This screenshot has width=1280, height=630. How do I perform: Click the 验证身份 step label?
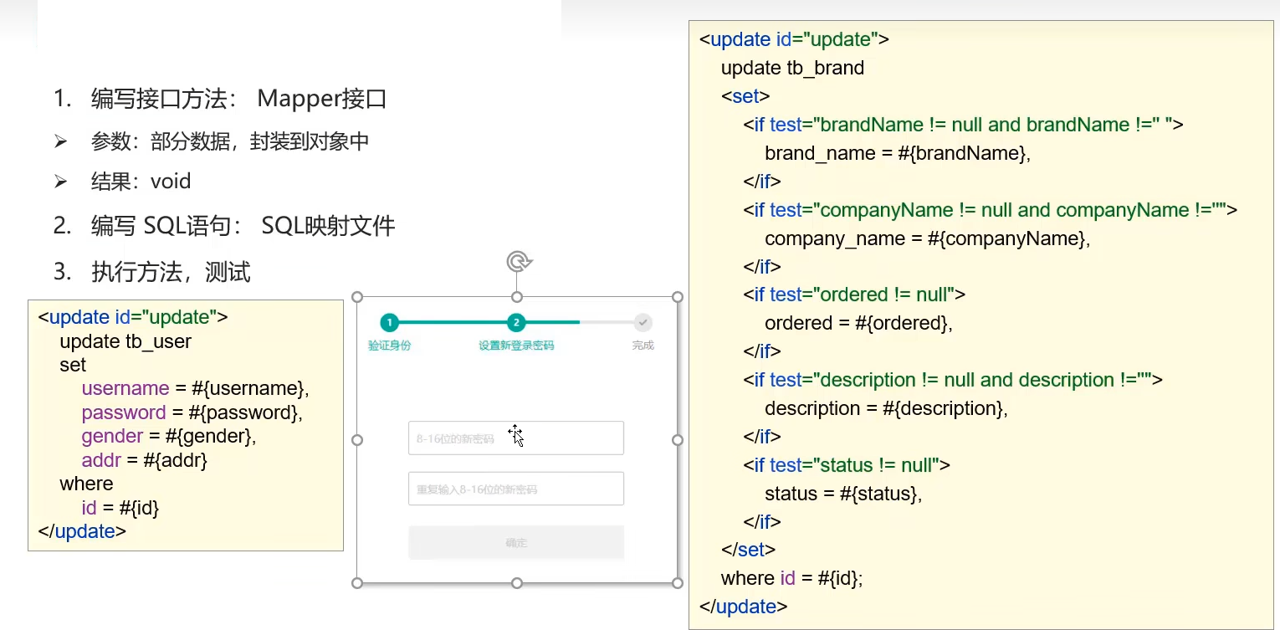point(389,346)
